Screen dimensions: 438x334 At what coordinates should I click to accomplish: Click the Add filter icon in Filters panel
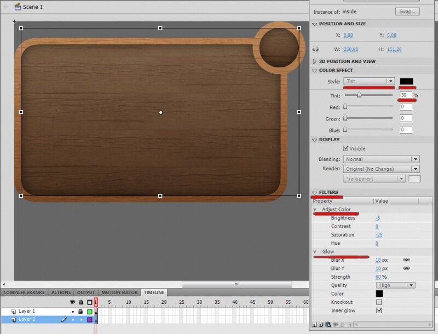pyautogui.click(x=314, y=325)
